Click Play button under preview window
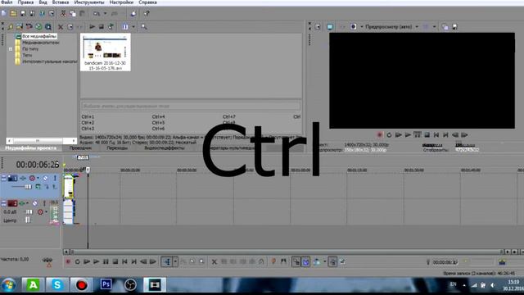 coord(408,134)
